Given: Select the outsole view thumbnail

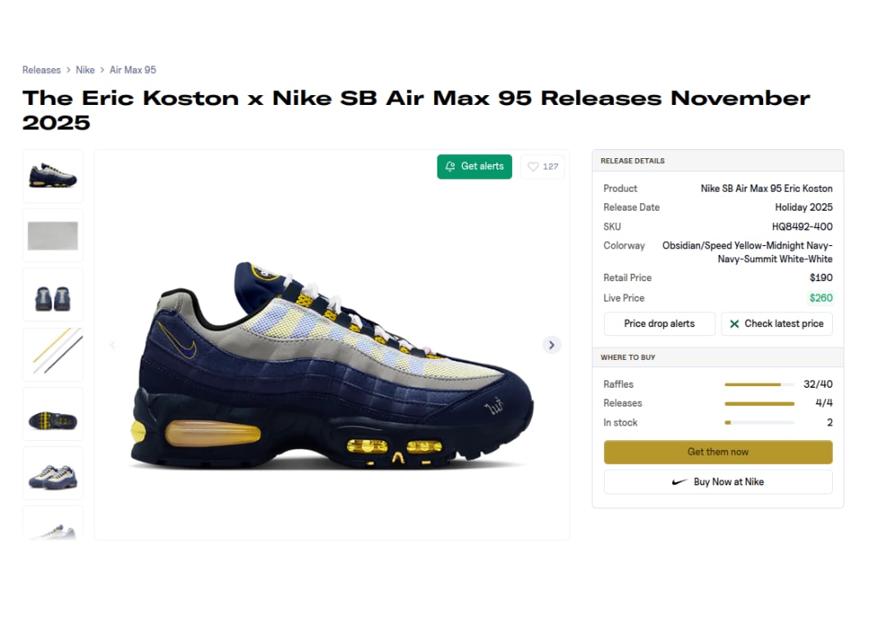Looking at the screenshot, I should pyautogui.click(x=53, y=414).
